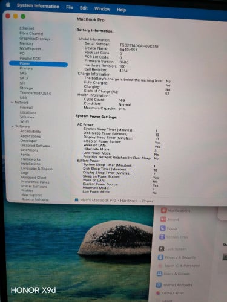The height and width of the screenshot is (302, 227).
Task: Select PCI in the sidebar
Action: tap(22, 53)
